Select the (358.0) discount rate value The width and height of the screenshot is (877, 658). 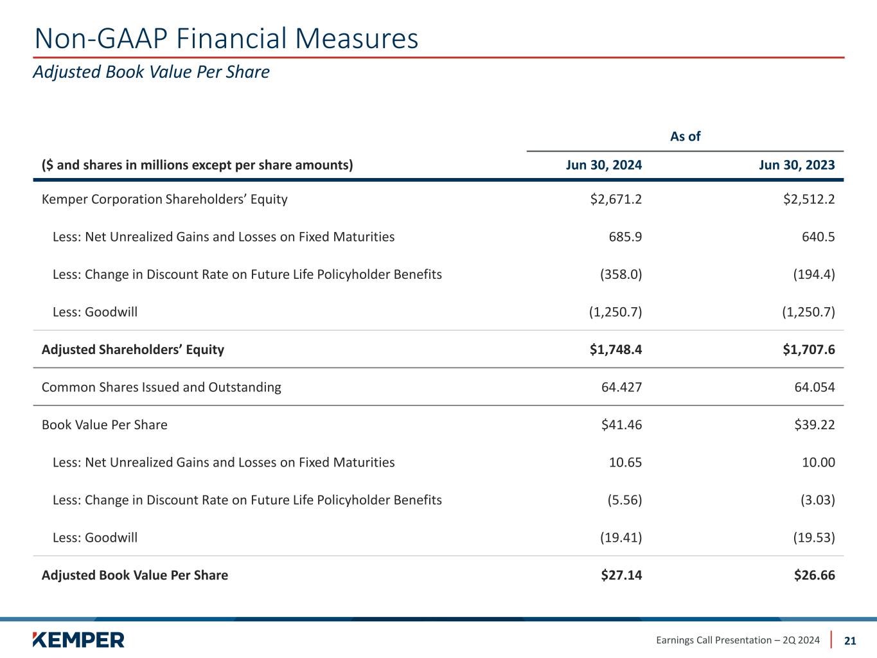click(621, 274)
